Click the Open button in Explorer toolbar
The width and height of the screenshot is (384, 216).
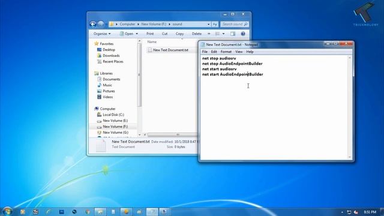[127, 34]
